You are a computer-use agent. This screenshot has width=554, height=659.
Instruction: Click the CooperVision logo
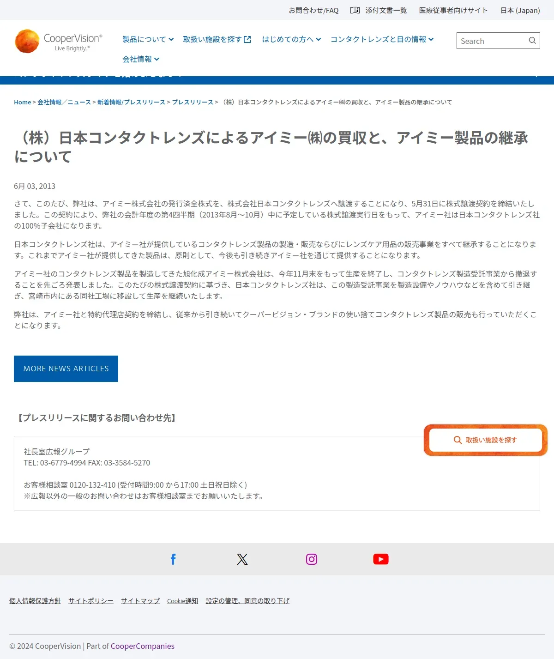(x=59, y=41)
